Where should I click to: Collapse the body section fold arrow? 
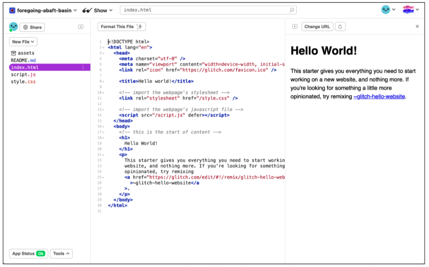pyautogui.click(x=103, y=126)
